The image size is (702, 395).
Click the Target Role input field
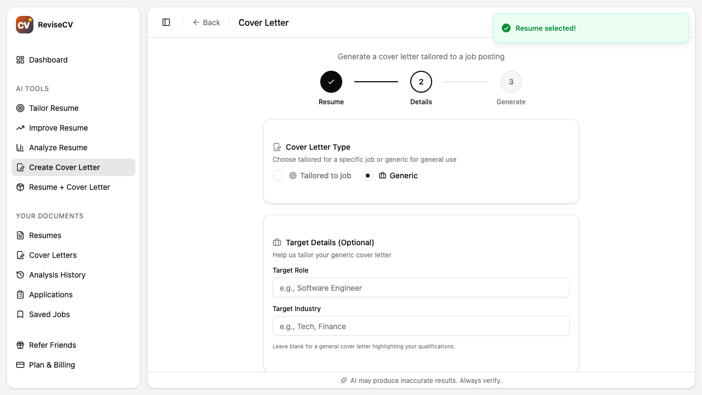pos(421,287)
